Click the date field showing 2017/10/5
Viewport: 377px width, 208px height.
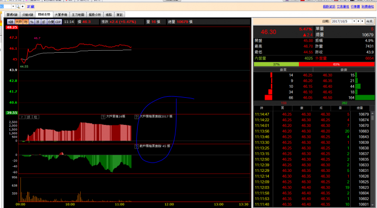coord(341,21)
